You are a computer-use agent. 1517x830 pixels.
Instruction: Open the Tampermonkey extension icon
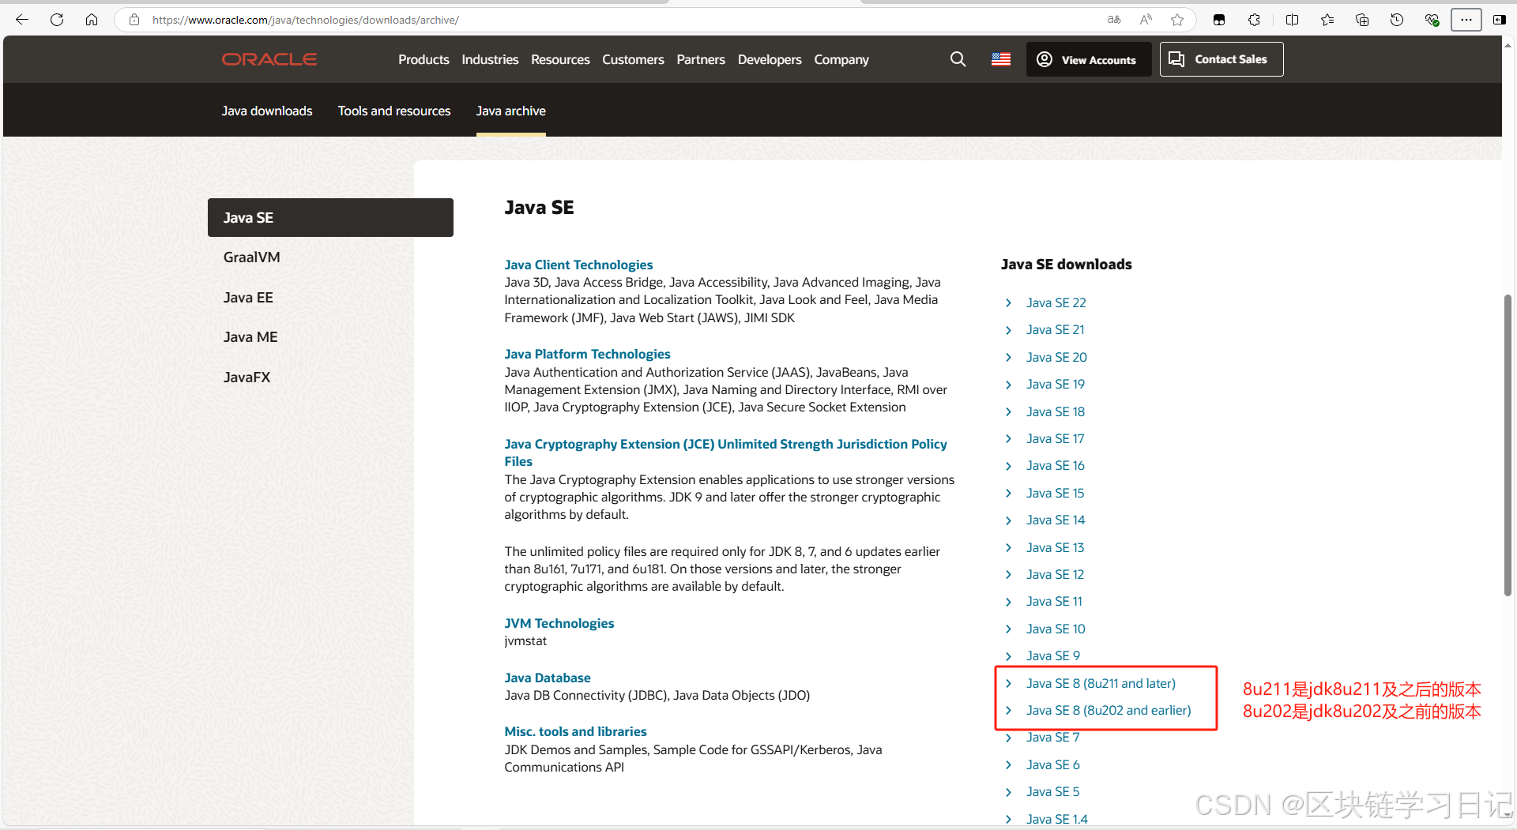1219,20
